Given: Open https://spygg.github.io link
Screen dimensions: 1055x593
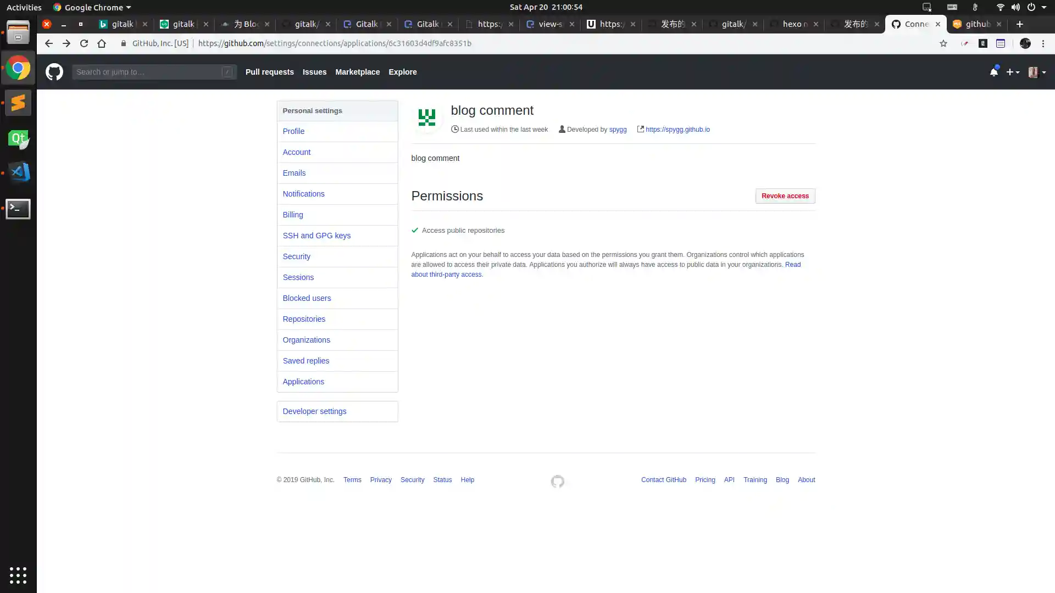Looking at the screenshot, I should tap(678, 130).
